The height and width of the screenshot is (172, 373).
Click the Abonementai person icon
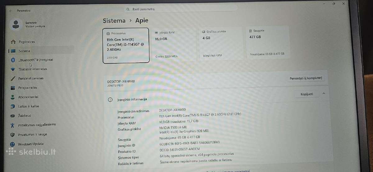point(12,97)
